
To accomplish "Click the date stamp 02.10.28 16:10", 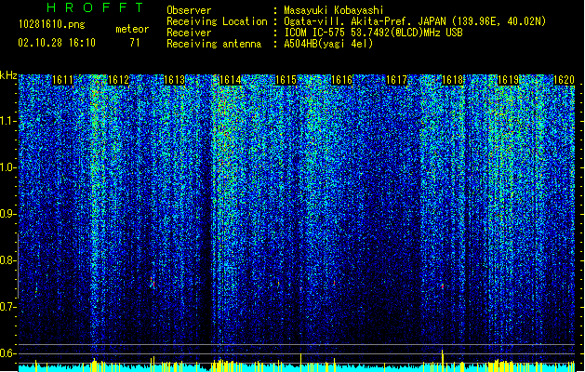I will tap(57, 43).
